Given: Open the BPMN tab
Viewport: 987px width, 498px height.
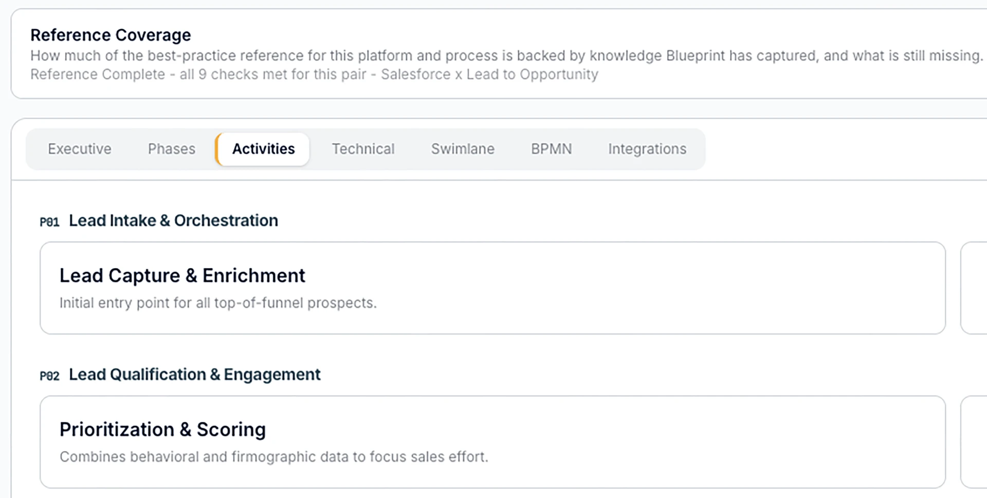Looking at the screenshot, I should pos(551,149).
